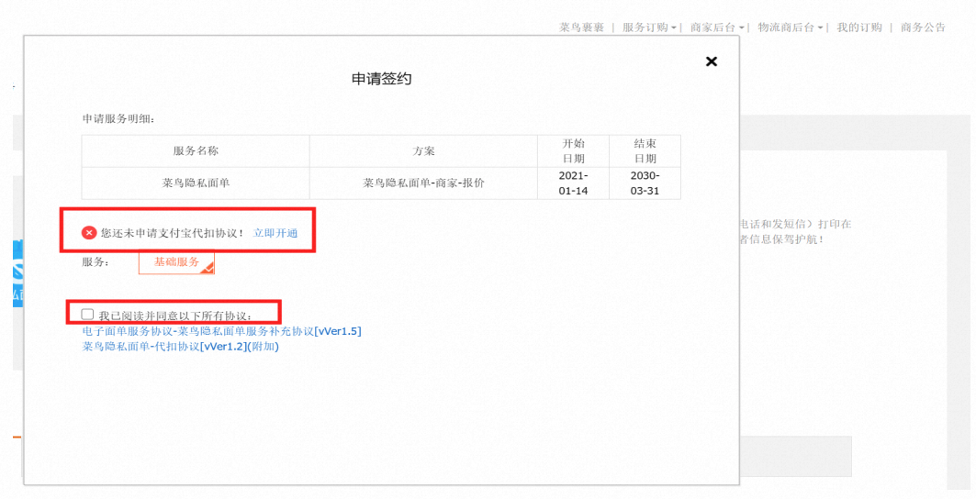This screenshot has width=976, height=499.
Task: Open the 菜鸟裹裹 top navigation link
Action: [x=581, y=28]
